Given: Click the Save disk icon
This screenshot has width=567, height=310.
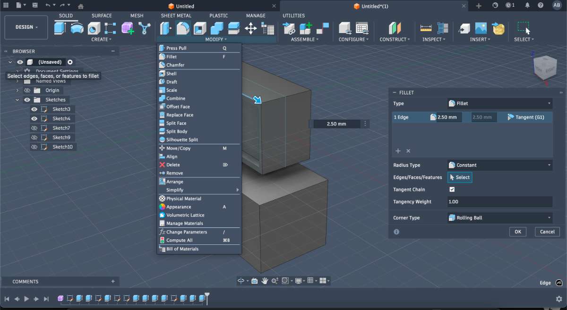Looking at the screenshot, I should [35, 5].
